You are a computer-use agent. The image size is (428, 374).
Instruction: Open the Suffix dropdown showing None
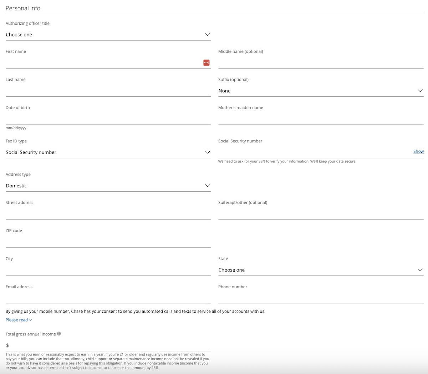[x=321, y=91]
